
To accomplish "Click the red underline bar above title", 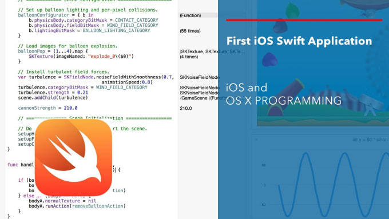I will click(304, 20).
